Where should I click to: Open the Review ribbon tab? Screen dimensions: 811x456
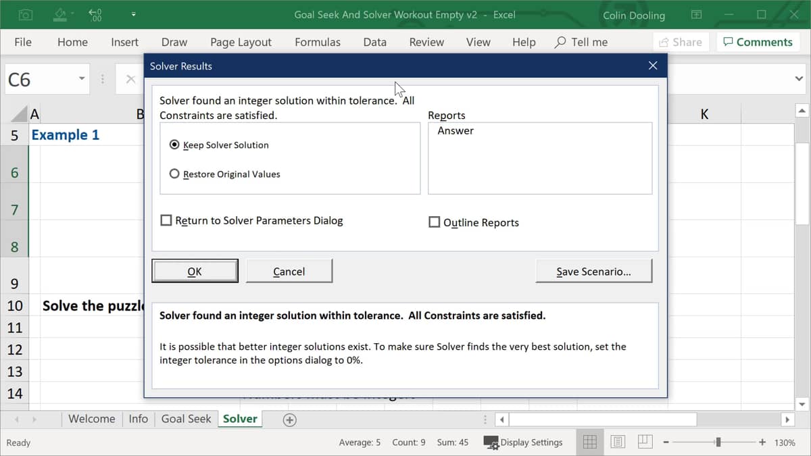coord(426,42)
